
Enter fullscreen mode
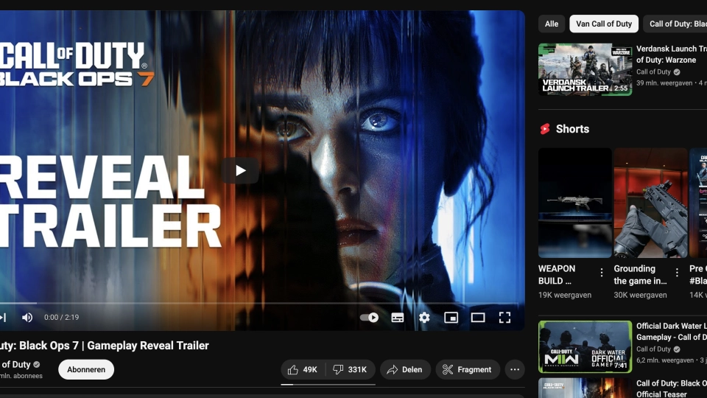click(504, 318)
